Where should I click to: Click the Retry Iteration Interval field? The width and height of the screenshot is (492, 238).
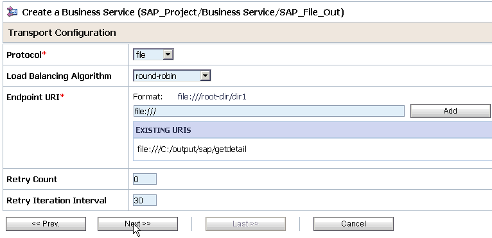pos(145,200)
